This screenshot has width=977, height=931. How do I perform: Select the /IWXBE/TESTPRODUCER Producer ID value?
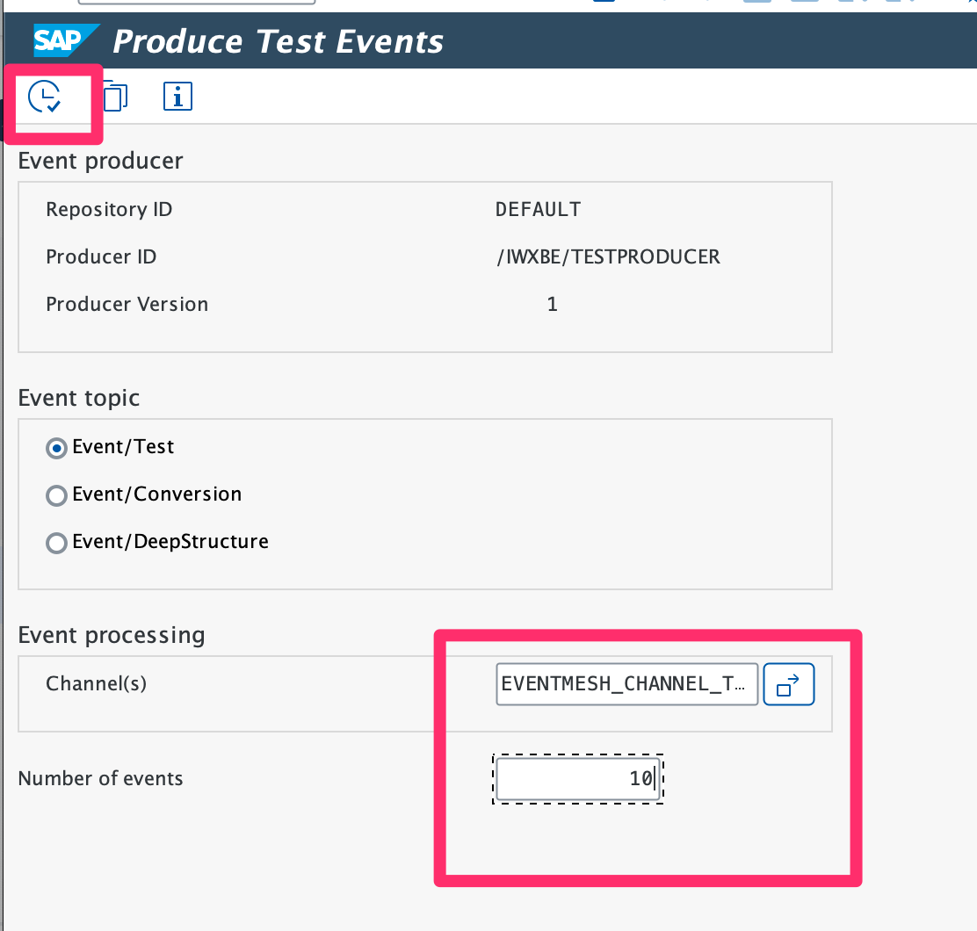(x=607, y=257)
